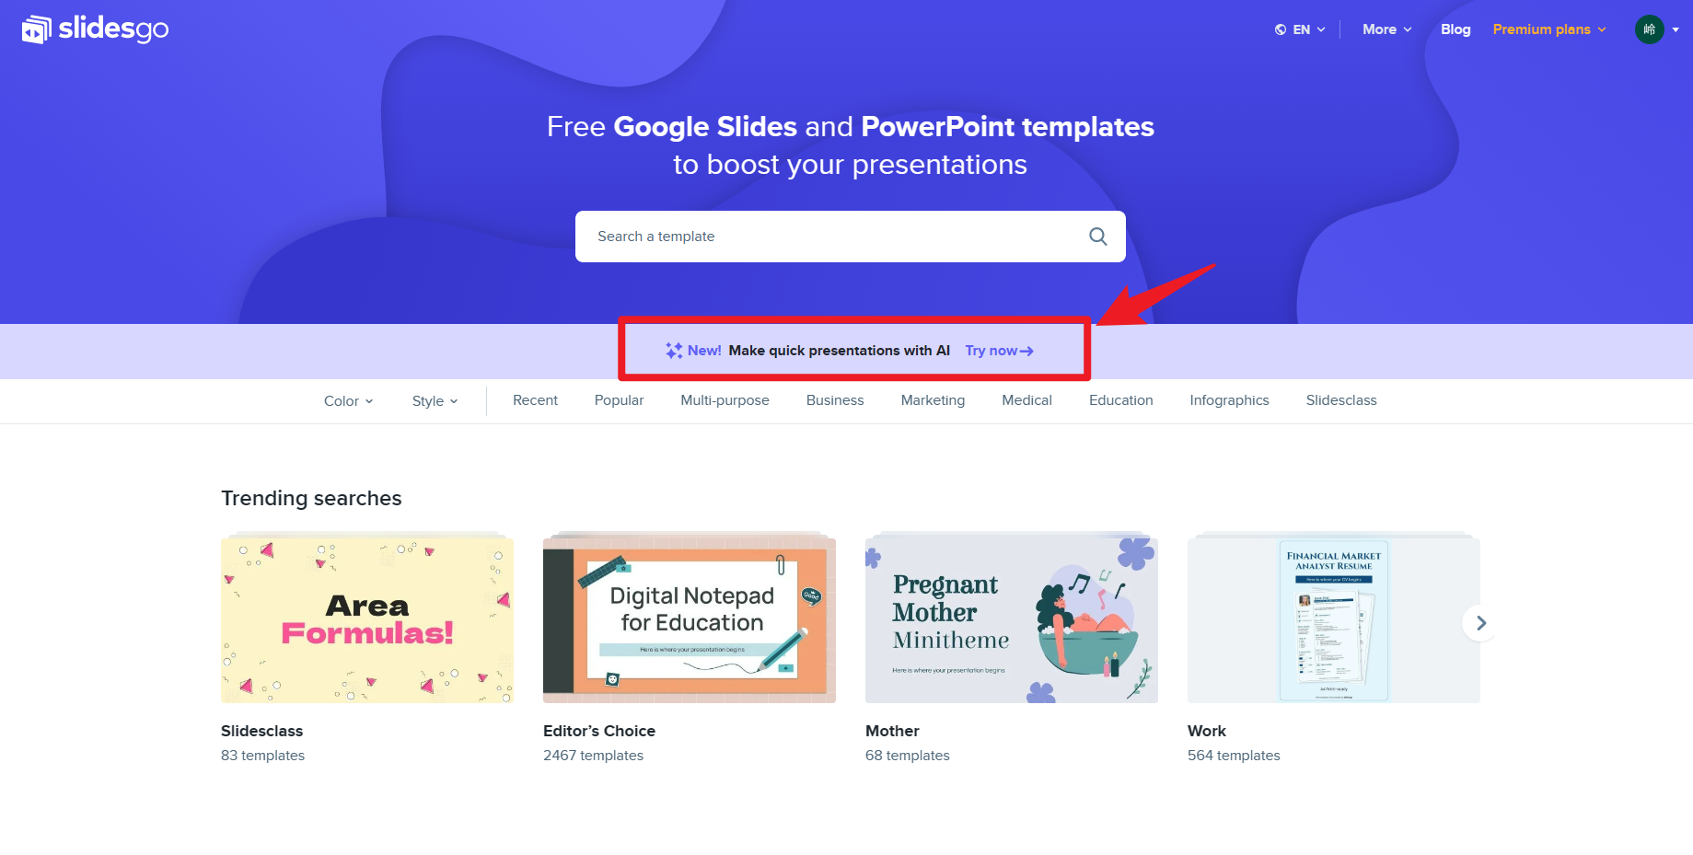Open the More menu dropdown
Image resolution: width=1693 pixels, height=855 pixels.
tap(1386, 29)
